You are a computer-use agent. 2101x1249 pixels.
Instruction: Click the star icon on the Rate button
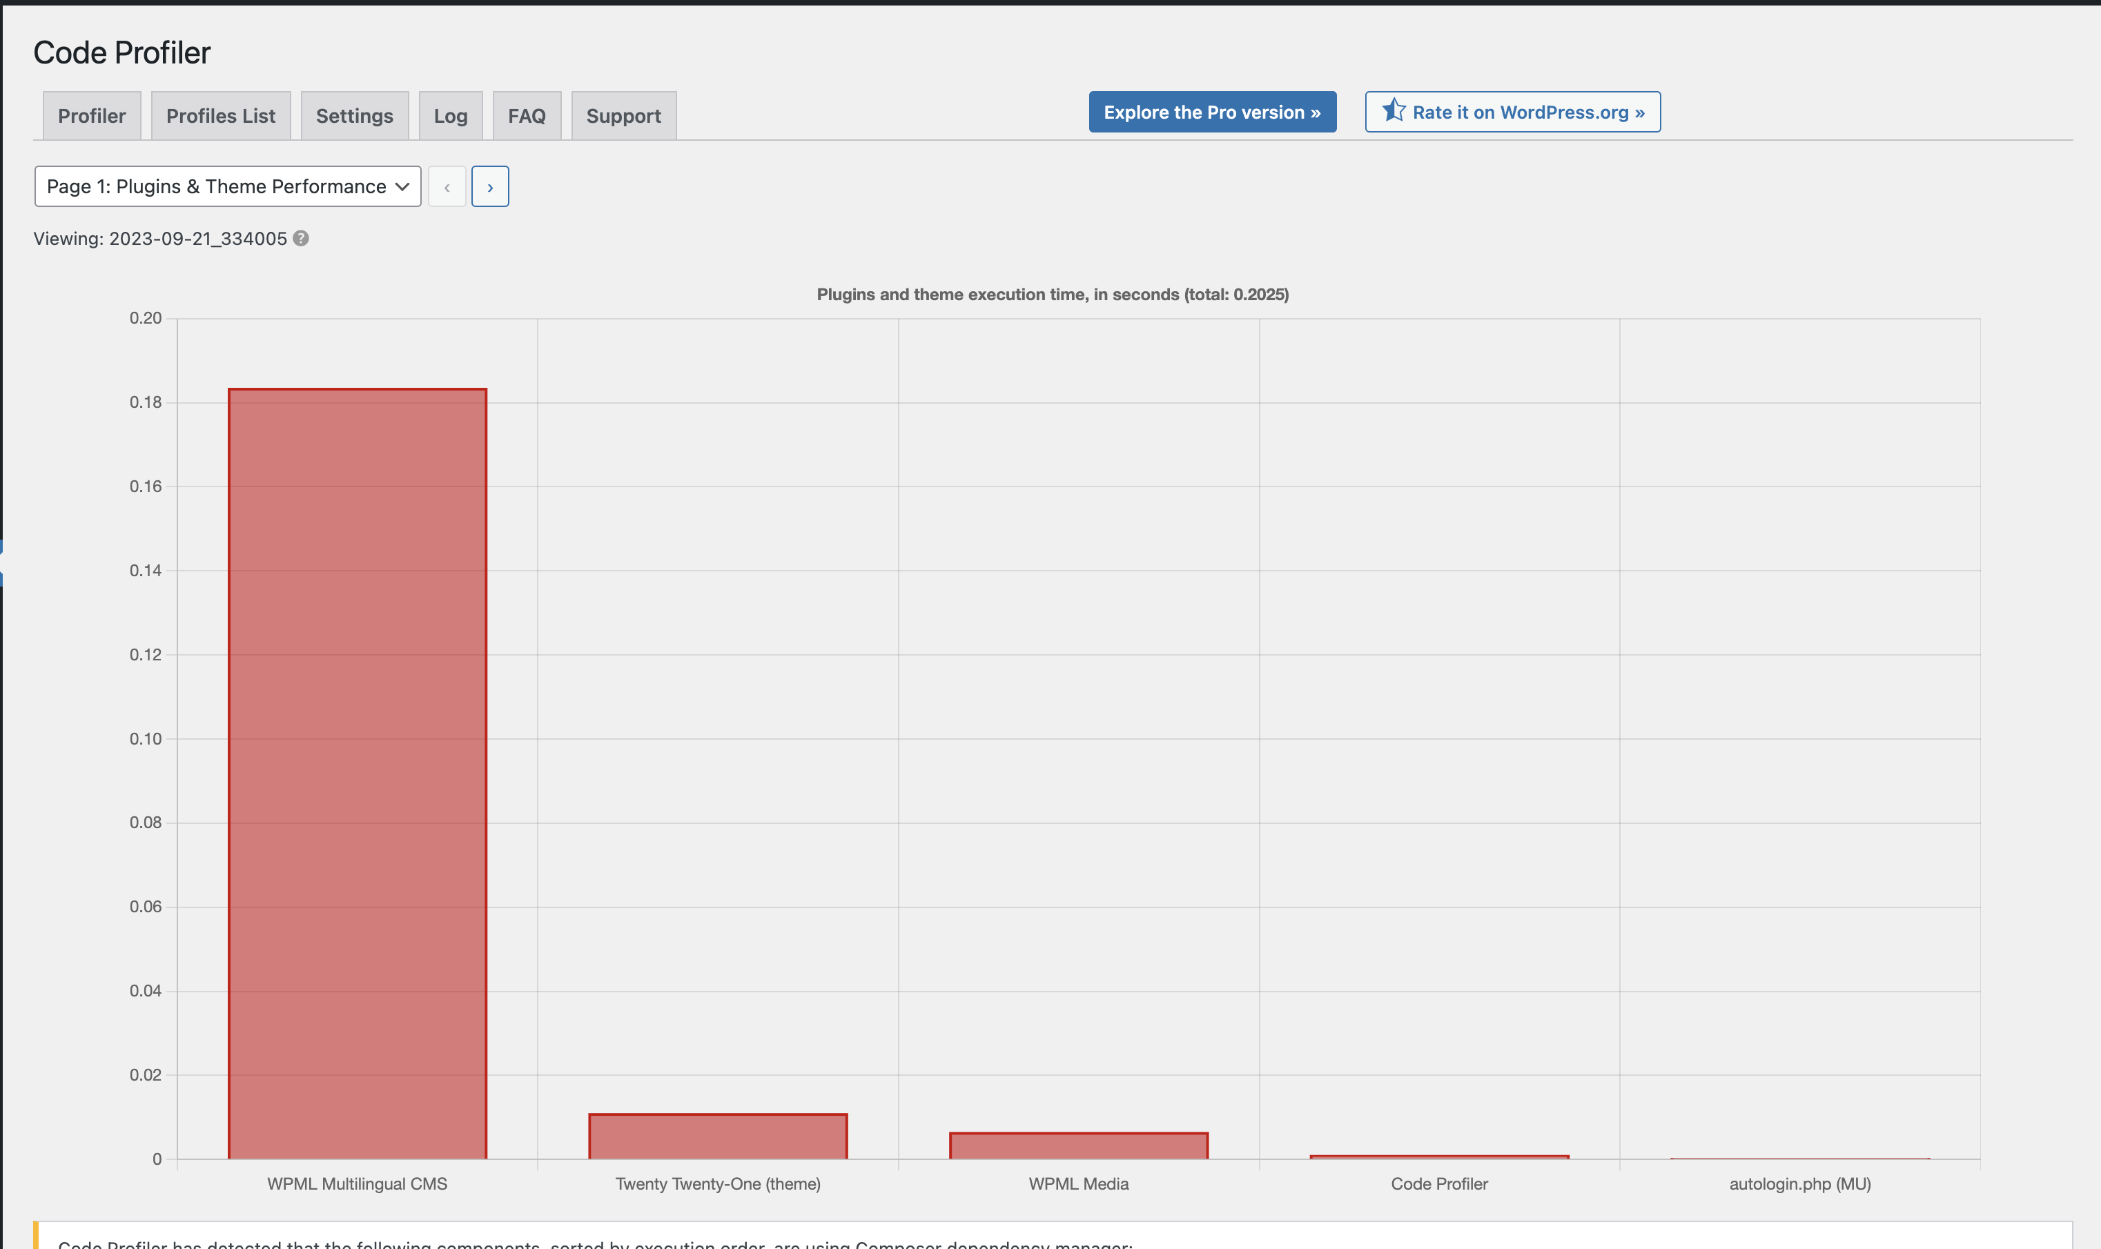pos(1393,110)
